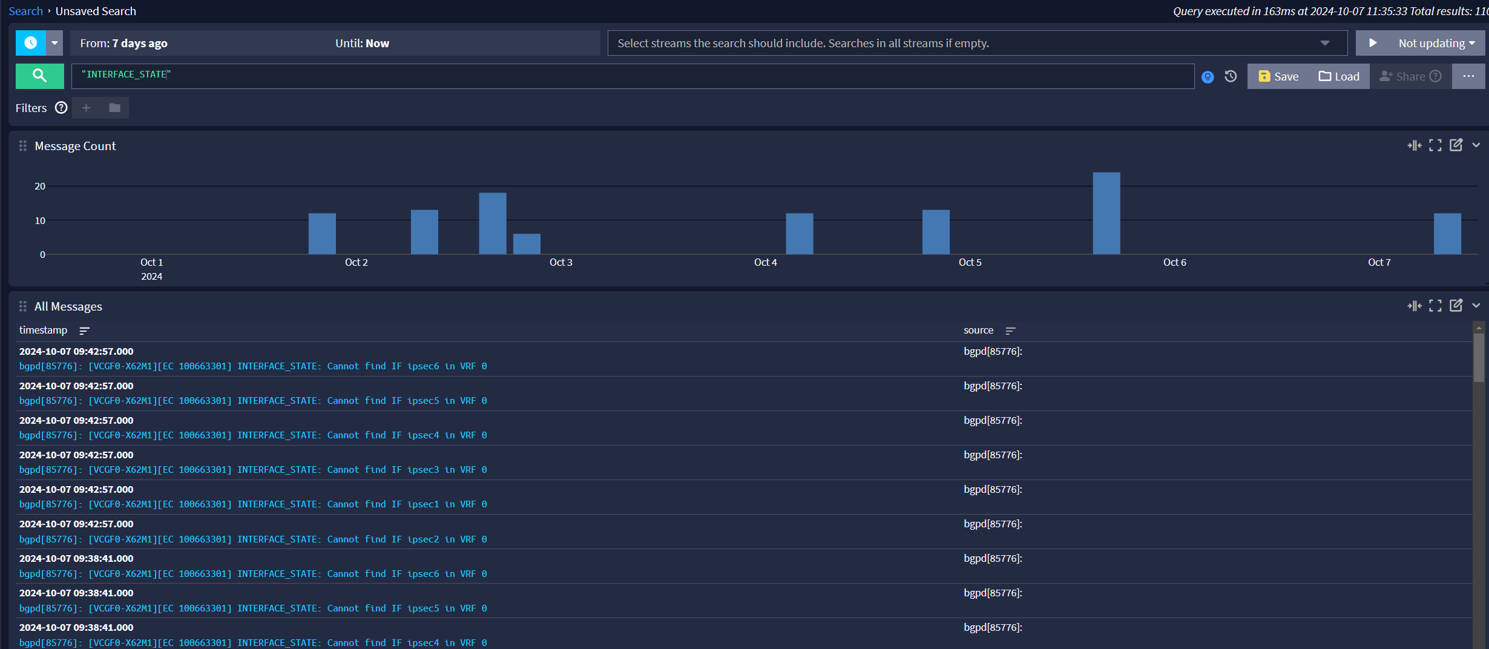Run the search with the green magnifier button
Screen dimensions: 1489x649
click(39, 76)
